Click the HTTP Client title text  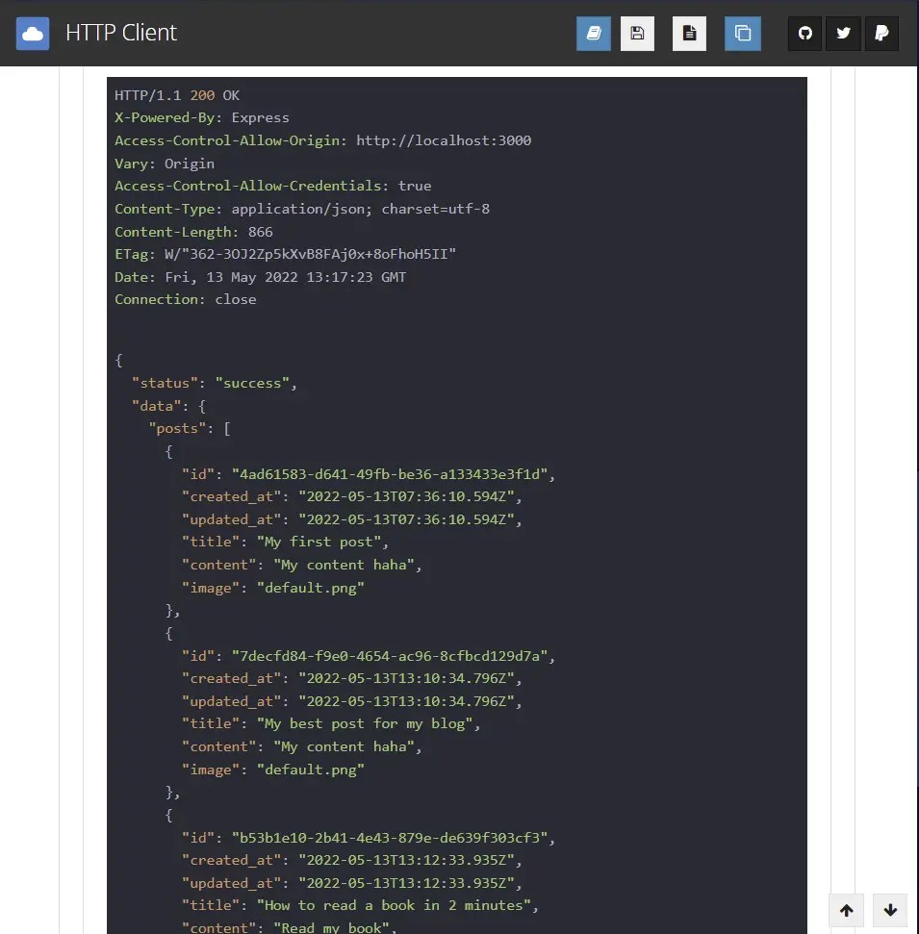(119, 33)
